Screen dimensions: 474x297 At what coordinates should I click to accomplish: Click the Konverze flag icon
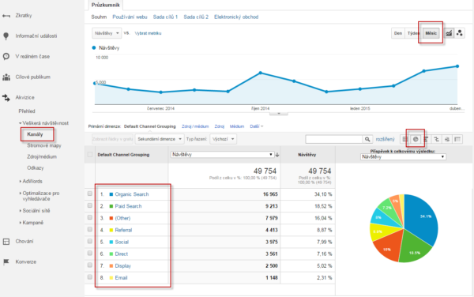(6, 262)
